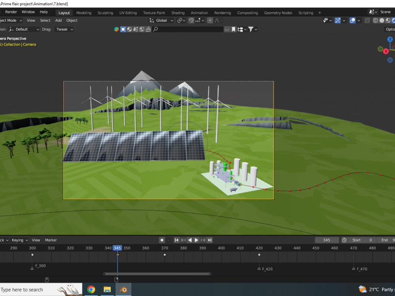Click the Blender icon in the taskbar
The width and height of the screenshot is (395, 296).
click(123, 289)
